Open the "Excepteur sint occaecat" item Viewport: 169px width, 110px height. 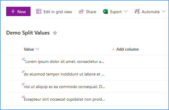(64, 99)
